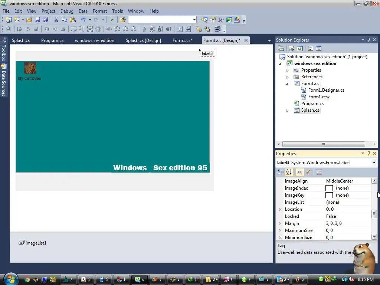The width and height of the screenshot is (380, 285).
Task: Open the Solution Explorer toolbar icon
Action: pyautogui.click(x=204, y=20)
